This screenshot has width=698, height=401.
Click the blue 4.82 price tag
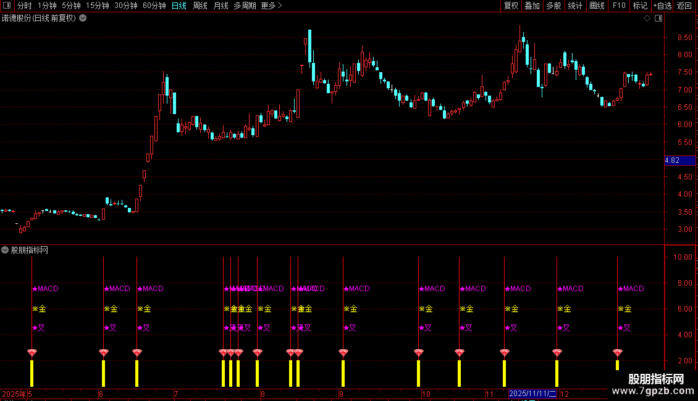(x=679, y=160)
